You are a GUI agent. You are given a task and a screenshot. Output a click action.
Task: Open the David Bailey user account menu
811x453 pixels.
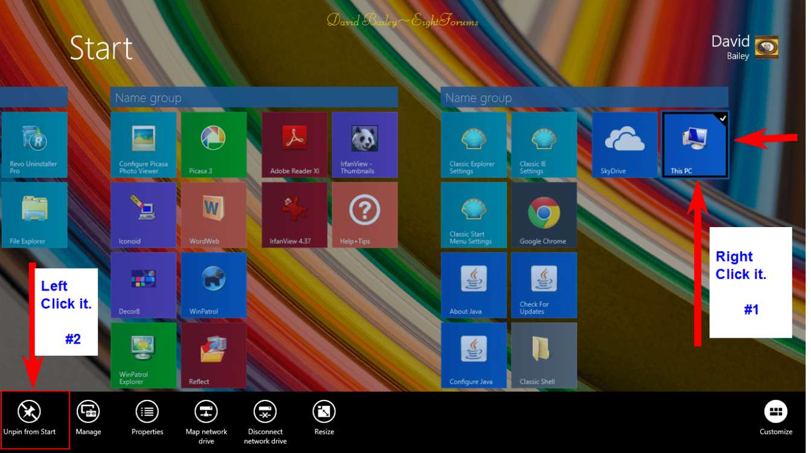745,48
